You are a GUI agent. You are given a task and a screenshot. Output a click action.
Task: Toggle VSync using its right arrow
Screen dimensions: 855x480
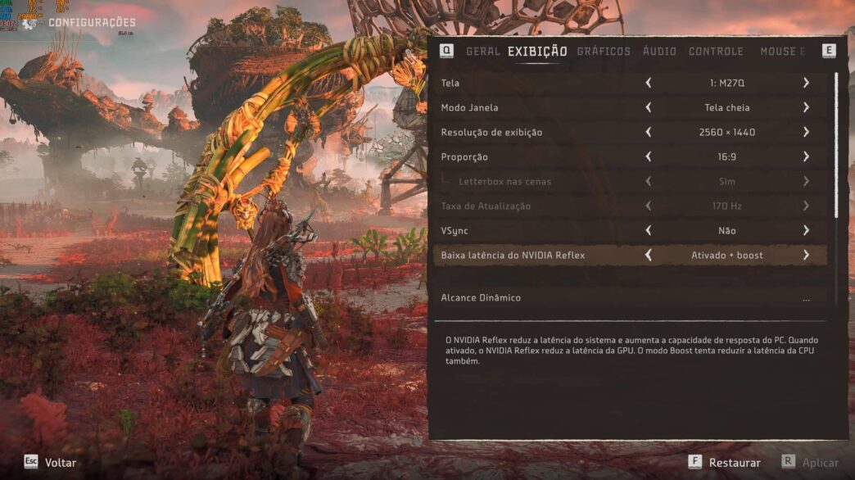point(806,230)
